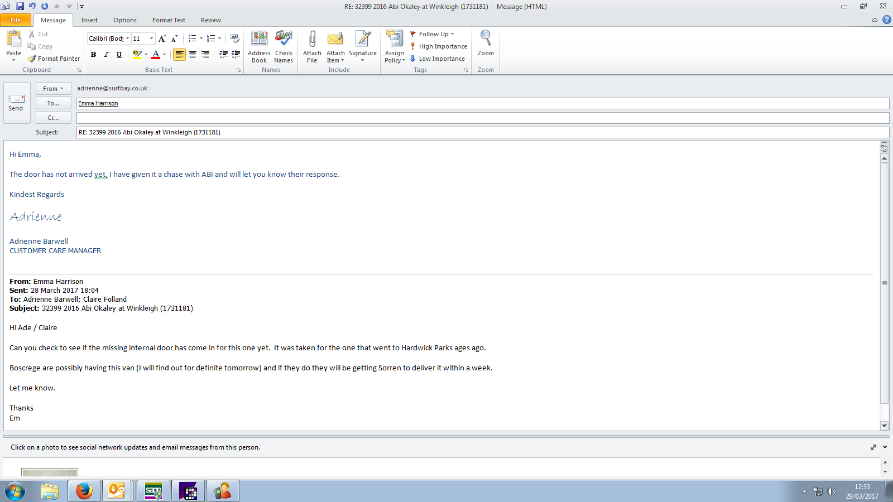Shrink font size with the smaller A icon
This screenshot has height=502, width=893.
(x=175, y=38)
